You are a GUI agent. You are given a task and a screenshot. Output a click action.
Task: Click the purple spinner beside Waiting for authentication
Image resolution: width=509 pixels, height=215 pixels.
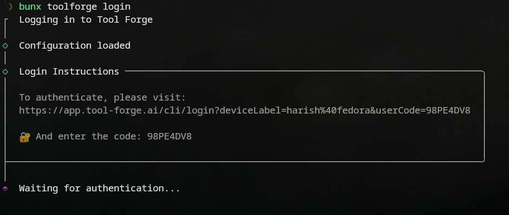tap(5, 189)
